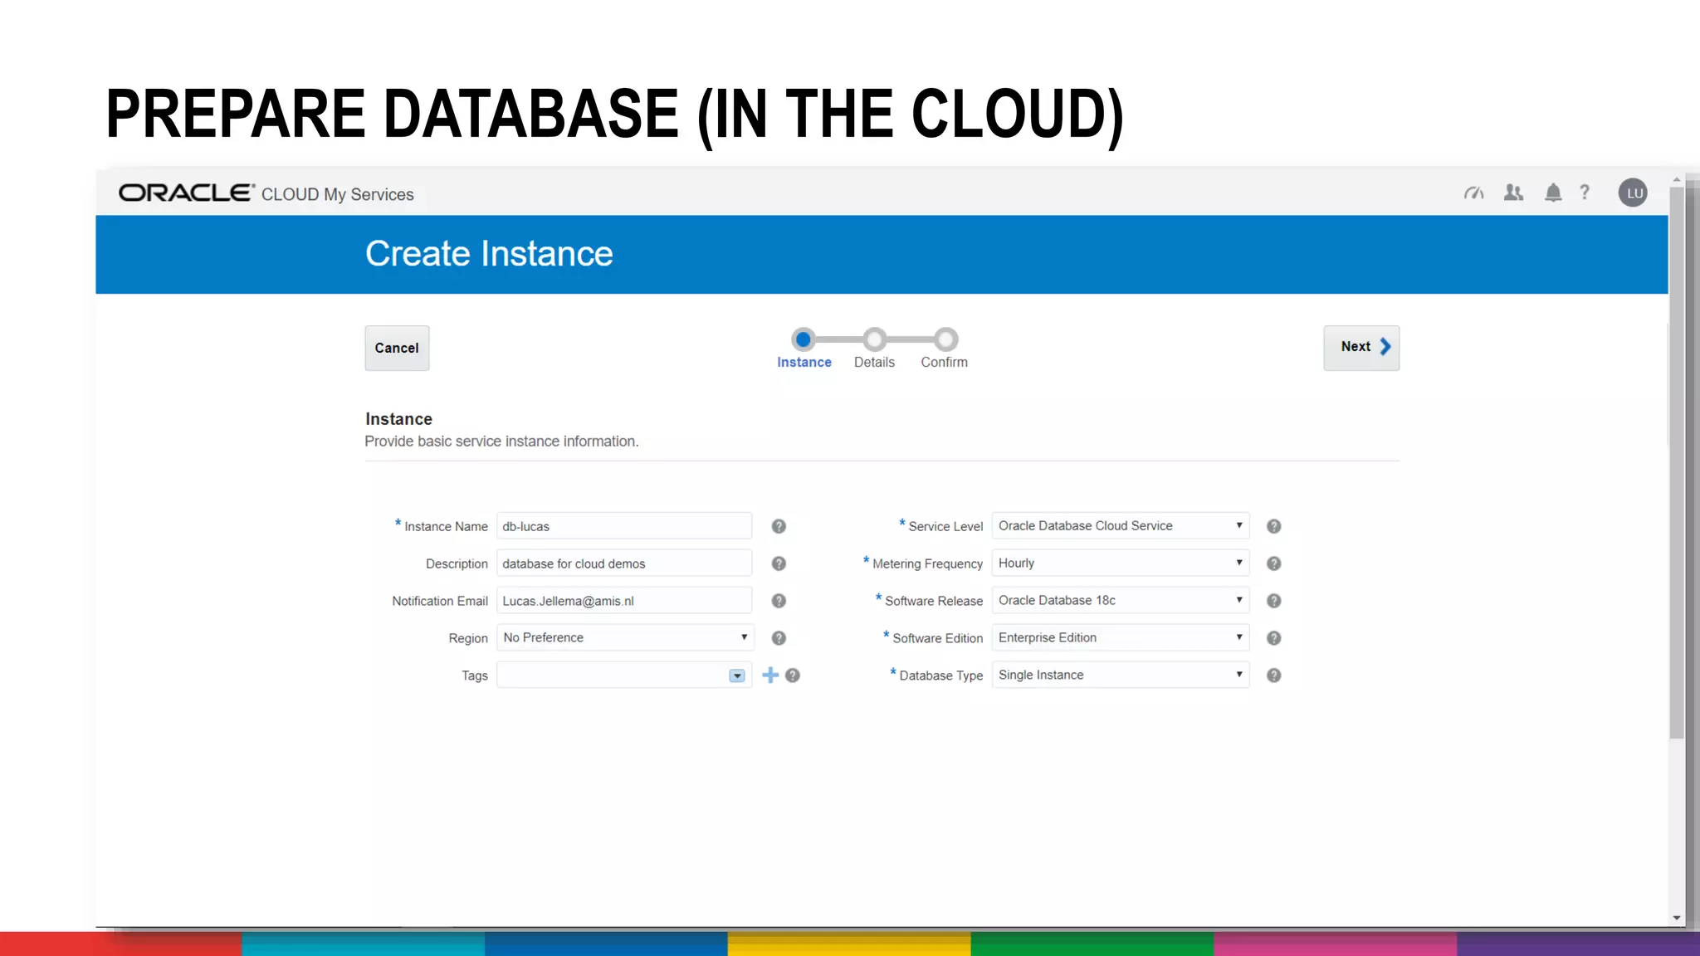The image size is (1700, 956).
Task: Open the Software Edition dropdown
Action: pos(1121,637)
